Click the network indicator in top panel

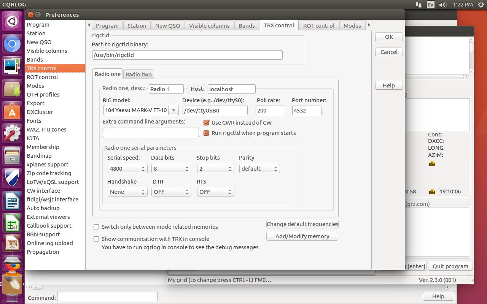click(419, 5)
